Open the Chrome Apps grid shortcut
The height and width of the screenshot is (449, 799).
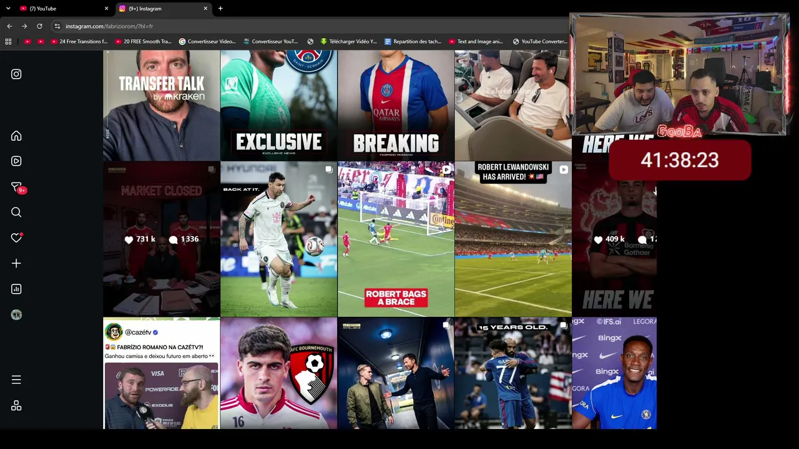click(x=8, y=42)
